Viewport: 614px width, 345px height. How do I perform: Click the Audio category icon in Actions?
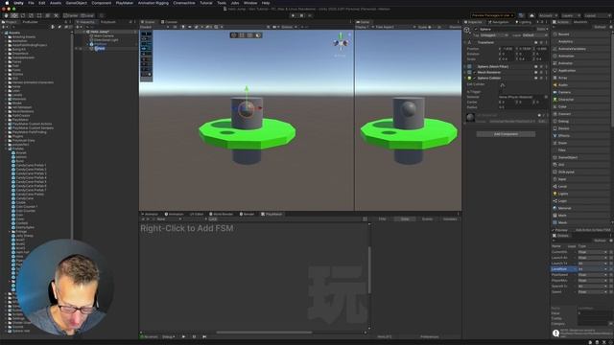tap(555, 85)
